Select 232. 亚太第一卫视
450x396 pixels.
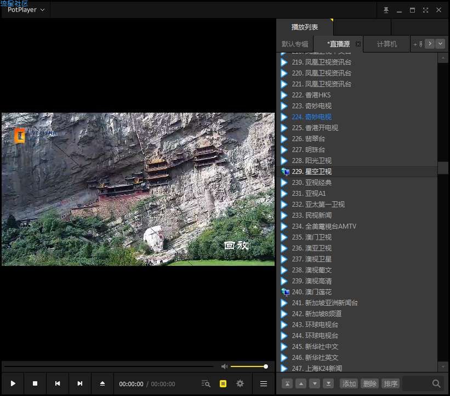(357, 205)
